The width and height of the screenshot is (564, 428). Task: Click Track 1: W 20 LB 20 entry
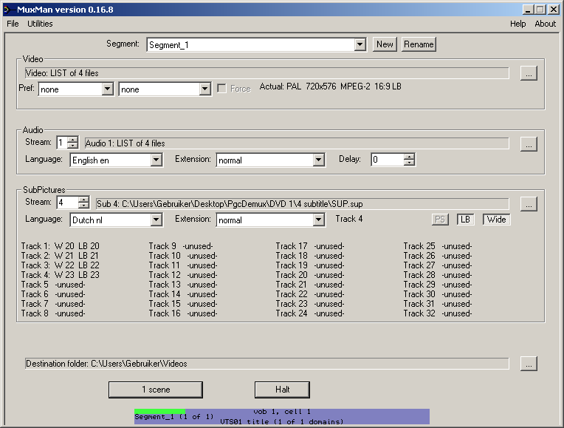(x=60, y=246)
